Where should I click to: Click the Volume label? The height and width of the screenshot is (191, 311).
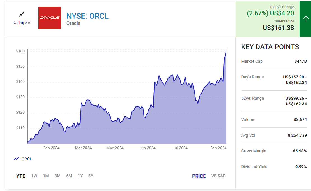pyautogui.click(x=248, y=120)
